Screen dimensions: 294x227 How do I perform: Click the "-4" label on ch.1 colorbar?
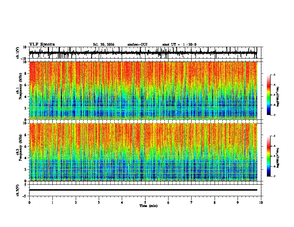point(274,85)
